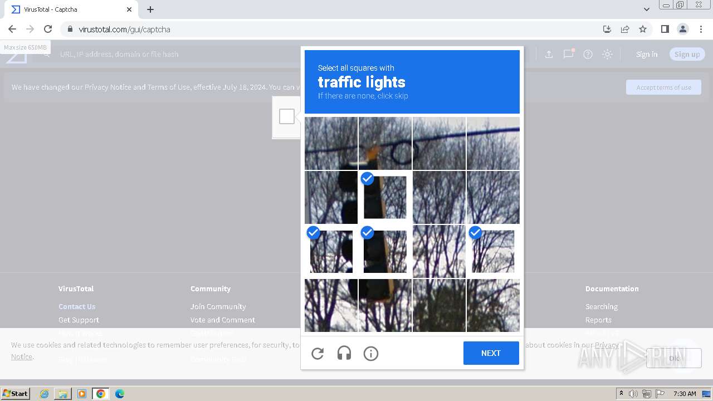
Task: Click the VirusTotal logo icon
Action: point(16,55)
